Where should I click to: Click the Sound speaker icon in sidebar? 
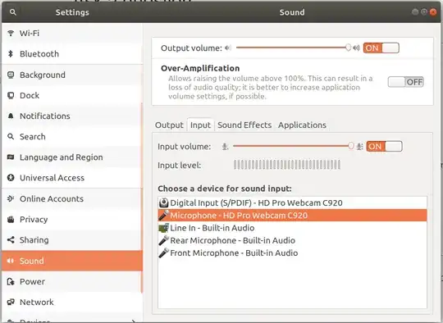point(11,261)
